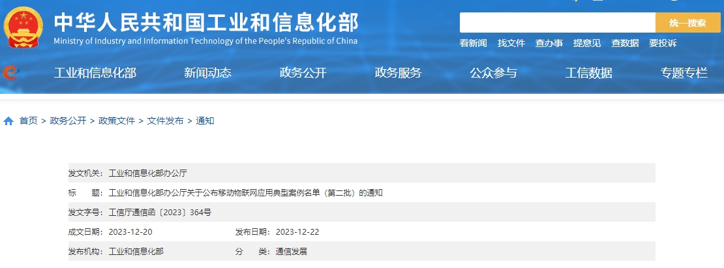Click the 发布机构 value 工业和信息化部
This screenshot has width=724, height=268.
136,252
